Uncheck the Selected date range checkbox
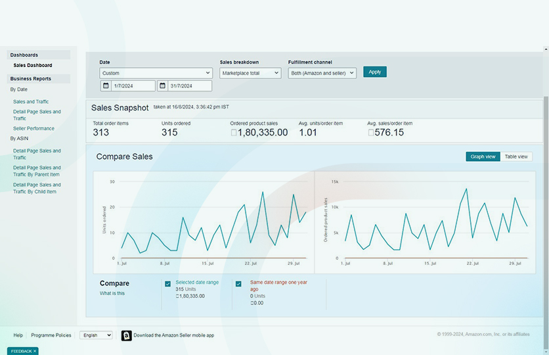Image resolution: width=549 pixels, height=355 pixels. coord(168,284)
